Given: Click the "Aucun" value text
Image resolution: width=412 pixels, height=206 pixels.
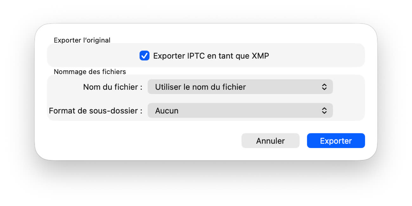Looking at the screenshot, I should click(x=167, y=111).
